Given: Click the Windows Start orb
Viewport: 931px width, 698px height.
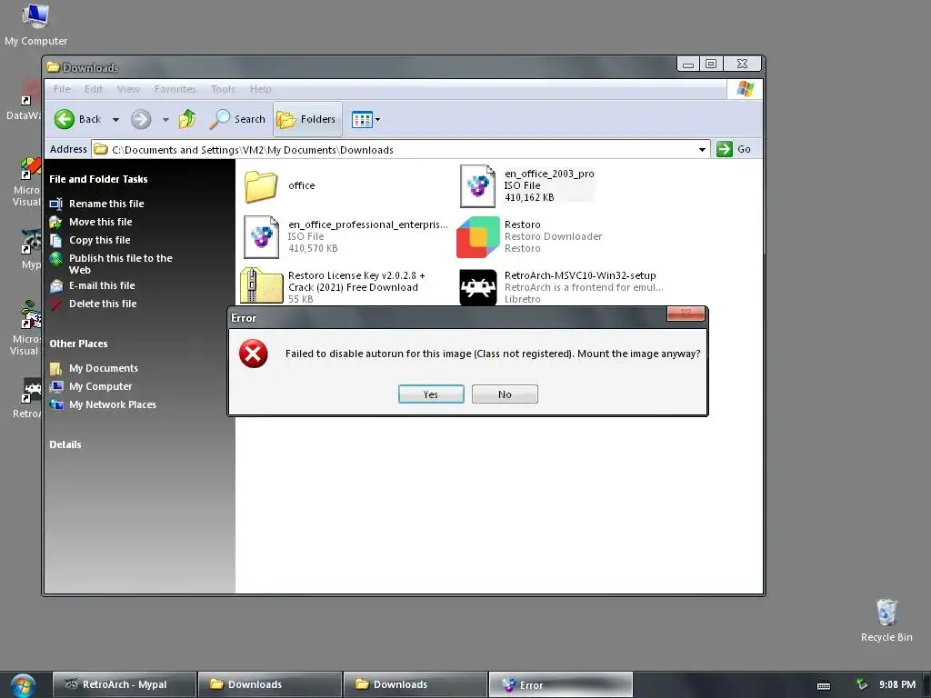Looking at the screenshot, I should click(23, 685).
